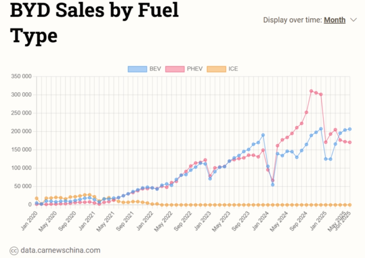Screen dimensions: 365x258
Task: Toggle the BEV series in legend
Action: 155,69
